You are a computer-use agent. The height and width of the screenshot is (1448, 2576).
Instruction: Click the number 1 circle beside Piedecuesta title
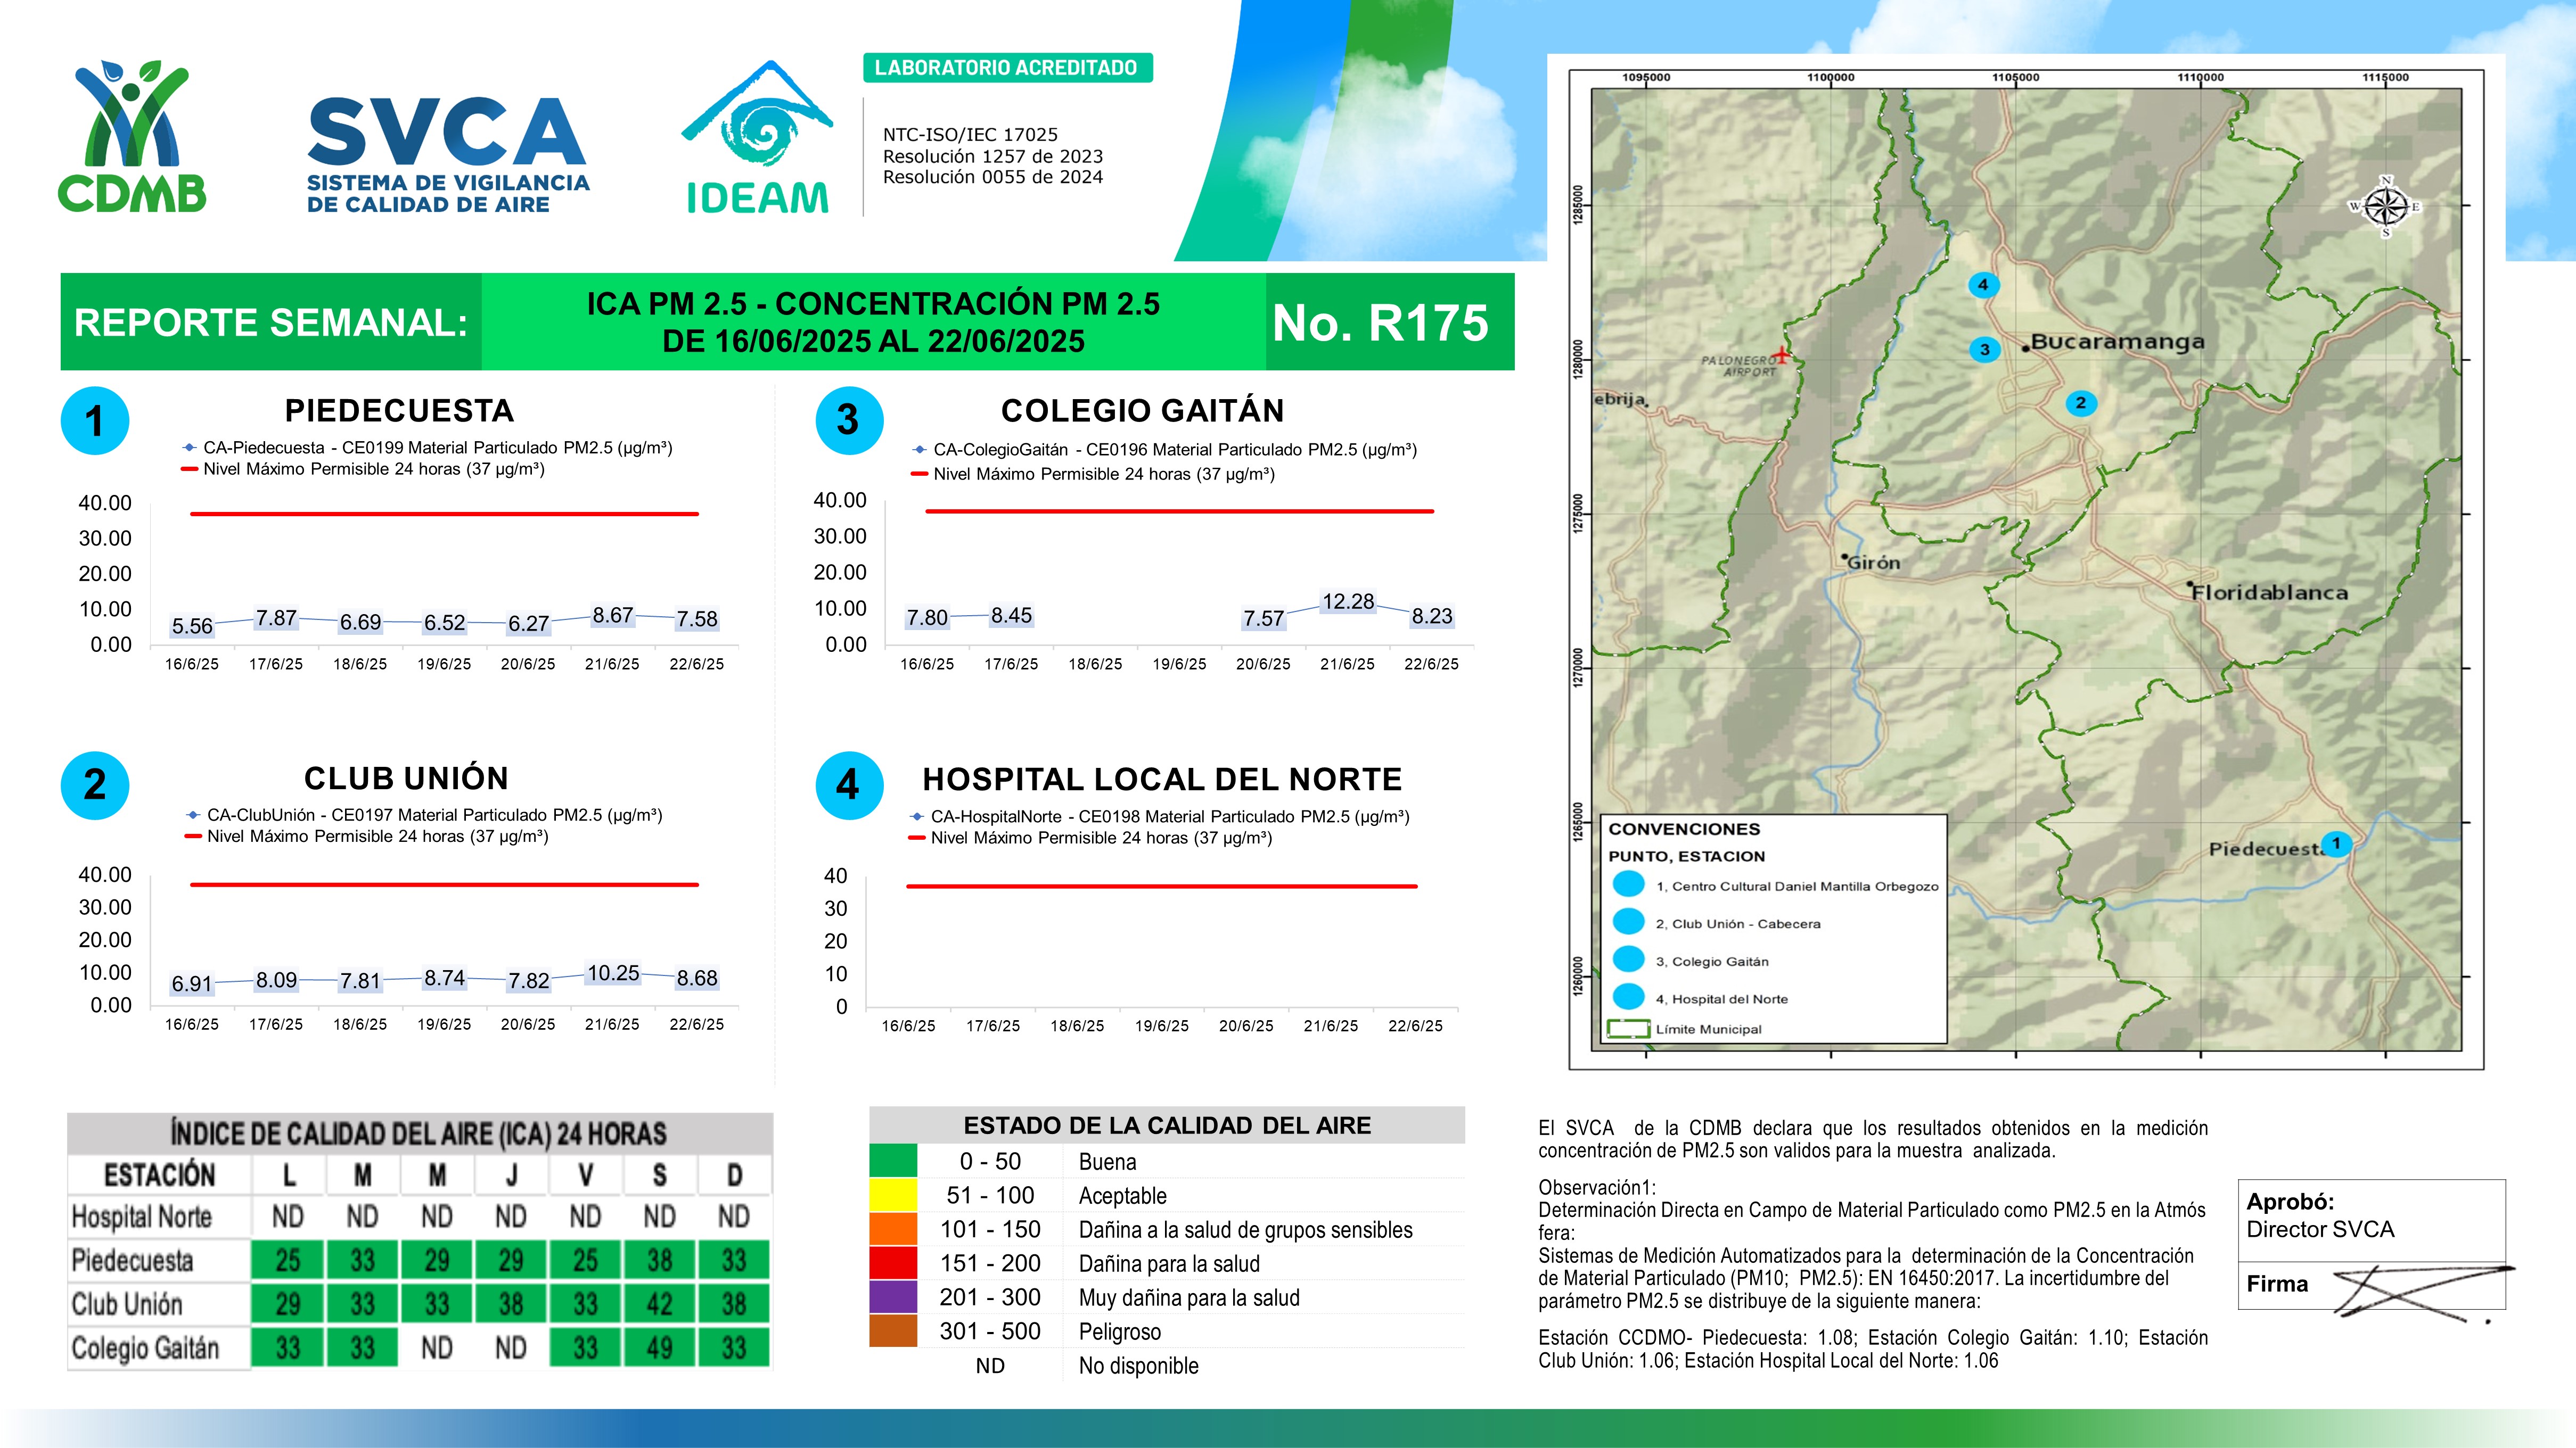point(95,421)
